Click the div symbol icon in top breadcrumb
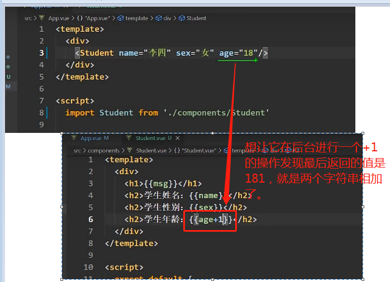Viewport: 390px width, 282px height. coord(159,18)
